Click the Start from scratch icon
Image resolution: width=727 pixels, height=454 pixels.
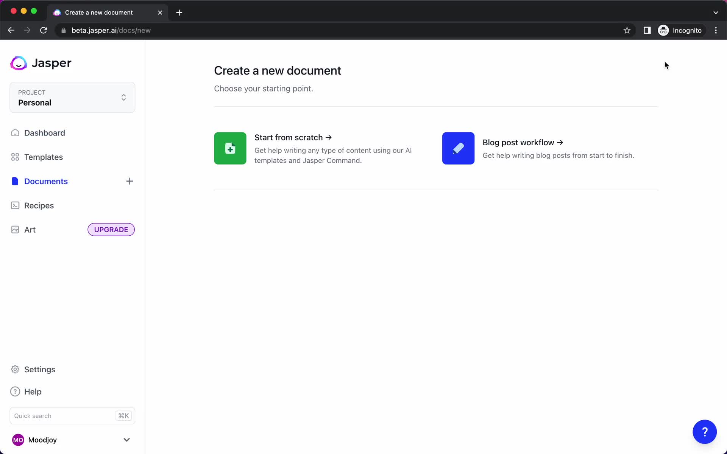[230, 148]
